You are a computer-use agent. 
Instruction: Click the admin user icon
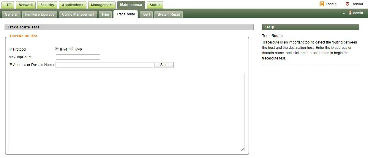350,13
